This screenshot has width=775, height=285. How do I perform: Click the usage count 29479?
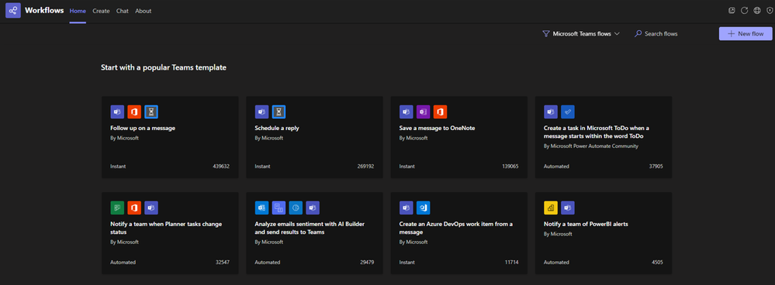(x=367, y=263)
